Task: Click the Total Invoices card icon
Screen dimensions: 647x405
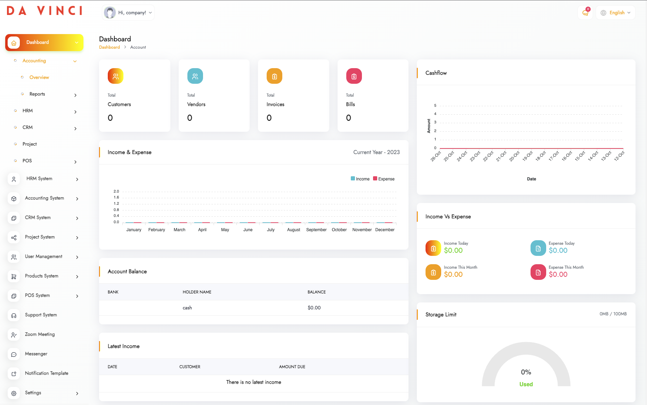Action: pos(274,76)
